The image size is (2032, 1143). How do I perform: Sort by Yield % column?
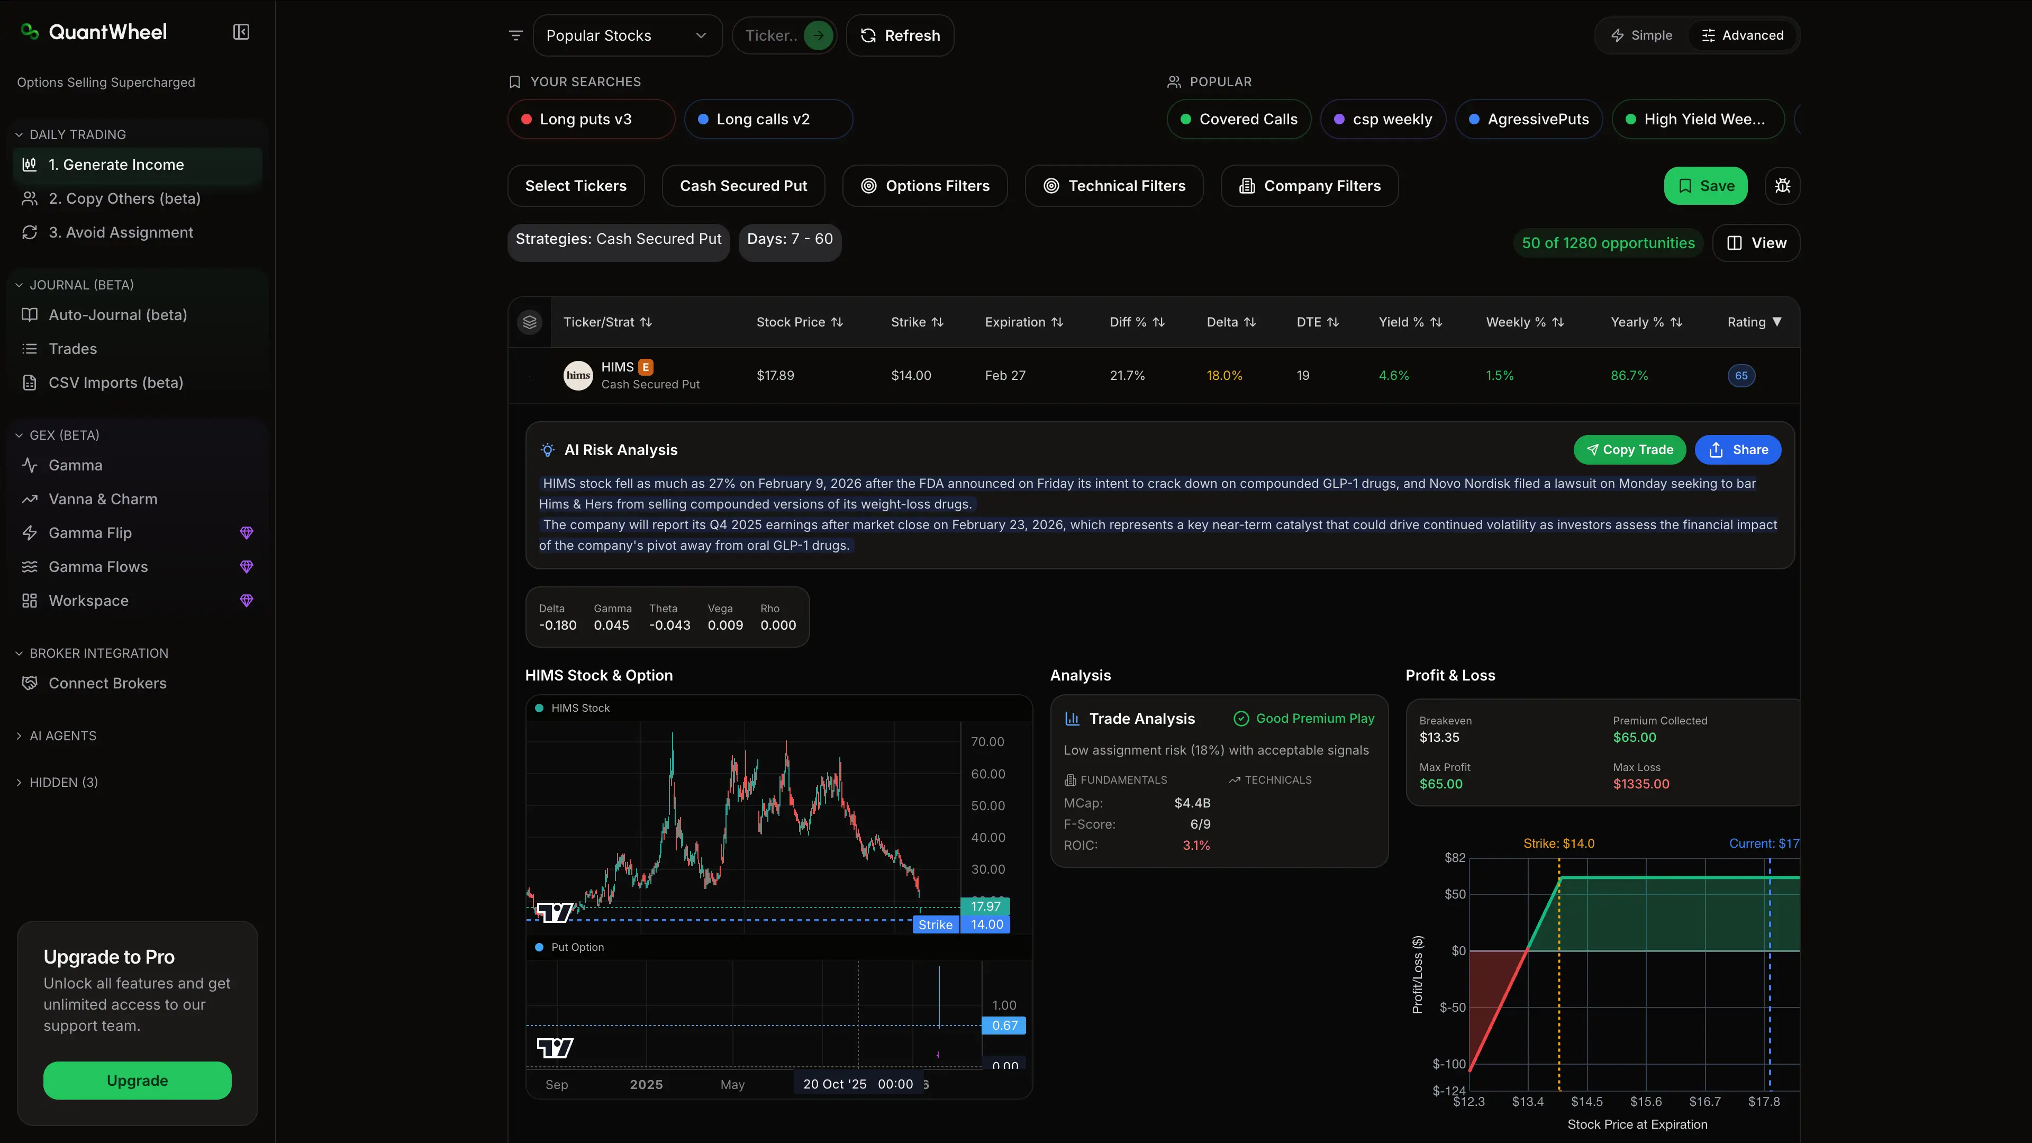pyautogui.click(x=1410, y=322)
